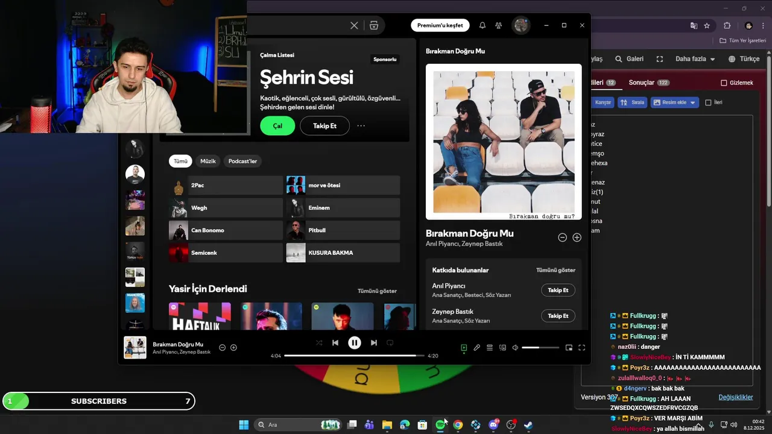Viewport: 772px width, 434px height.
Task: Open the Wegh shortcut tile
Action: click(226, 207)
